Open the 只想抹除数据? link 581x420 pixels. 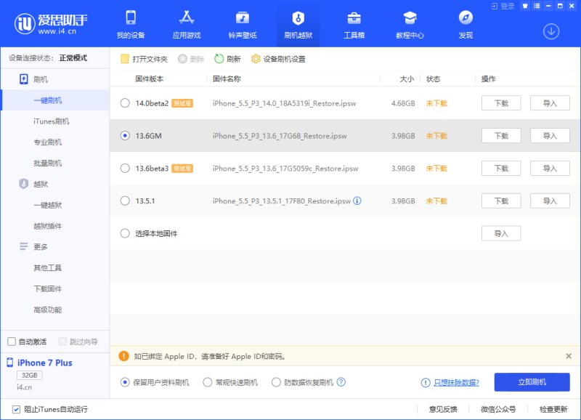(x=457, y=382)
